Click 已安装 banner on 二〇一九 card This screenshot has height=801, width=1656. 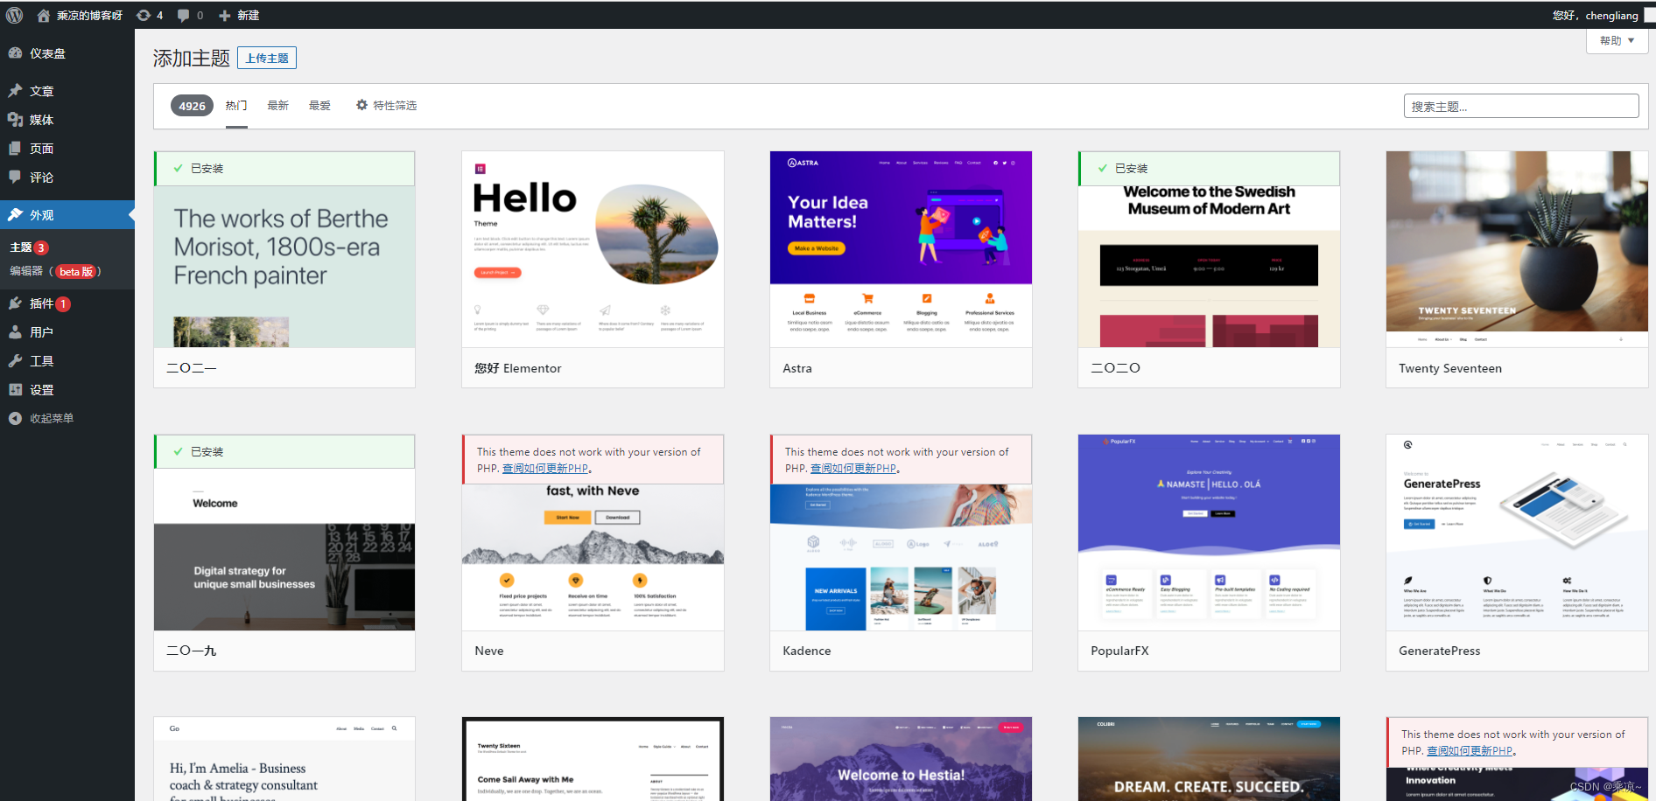284,452
